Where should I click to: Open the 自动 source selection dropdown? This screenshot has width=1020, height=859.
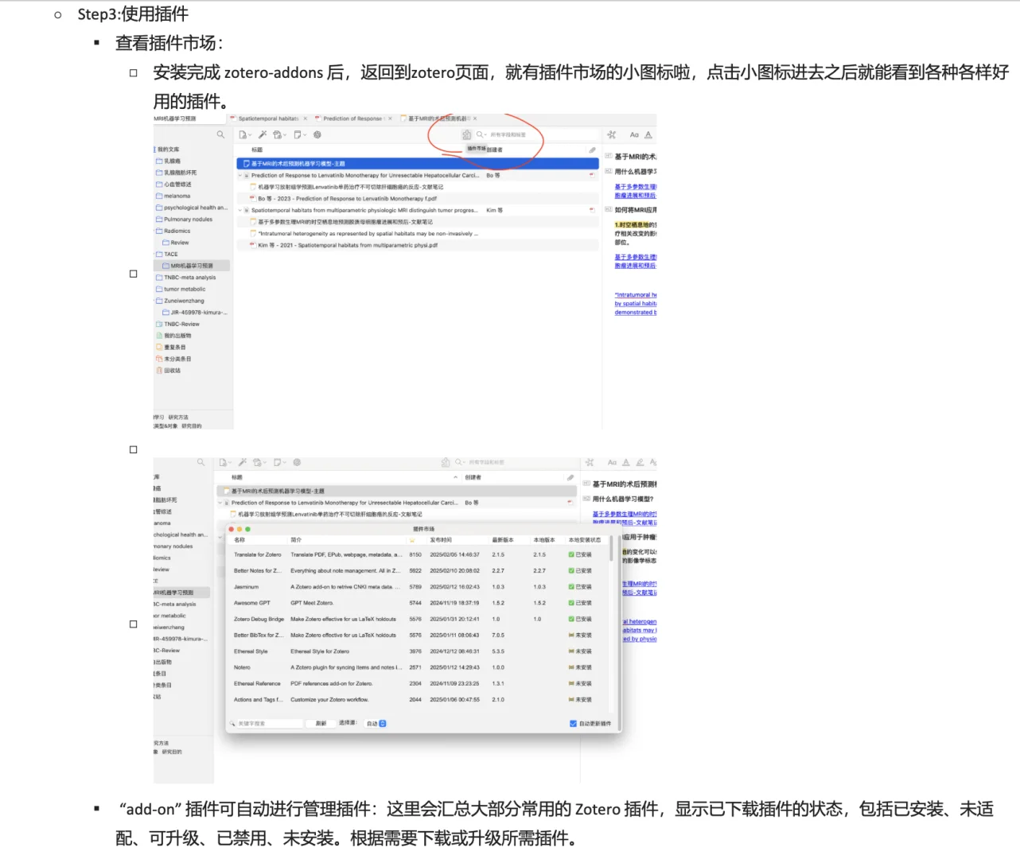(x=375, y=724)
